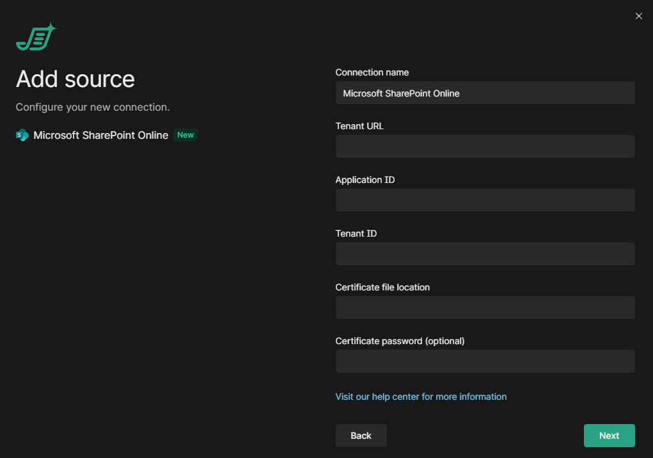Click the Certificate password (optional) label
Viewport: 653px width, 458px height.
point(400,341)
